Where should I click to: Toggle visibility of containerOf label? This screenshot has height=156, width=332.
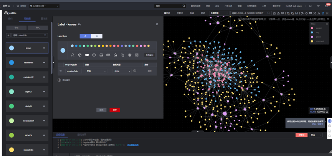44,77
